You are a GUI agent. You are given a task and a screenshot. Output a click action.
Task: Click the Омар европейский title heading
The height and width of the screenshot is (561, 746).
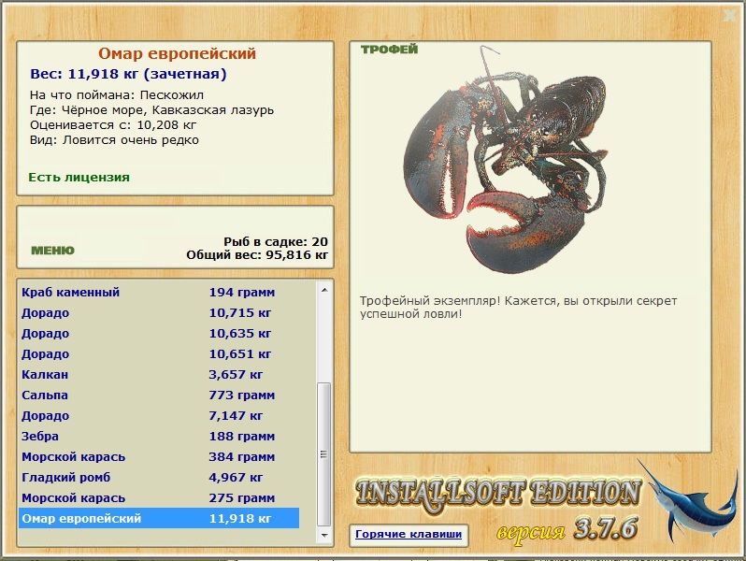pos(177,53)
